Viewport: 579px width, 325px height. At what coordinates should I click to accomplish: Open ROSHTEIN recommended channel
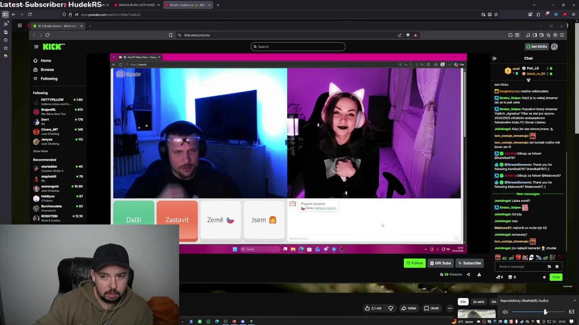click(58, 218)
